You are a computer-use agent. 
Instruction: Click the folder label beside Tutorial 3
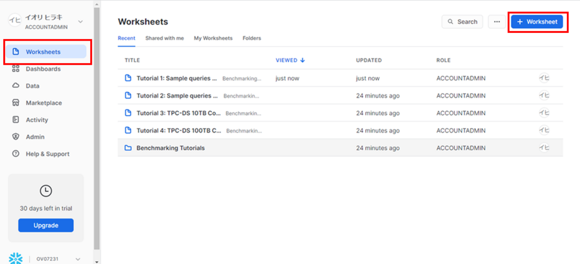tap(243, 113)
